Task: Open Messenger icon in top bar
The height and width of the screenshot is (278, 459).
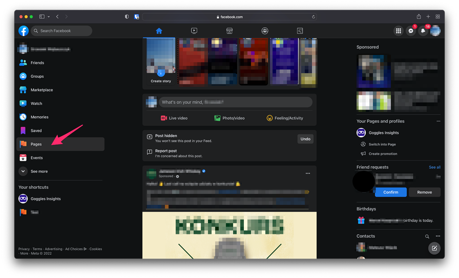Action: 411,31
